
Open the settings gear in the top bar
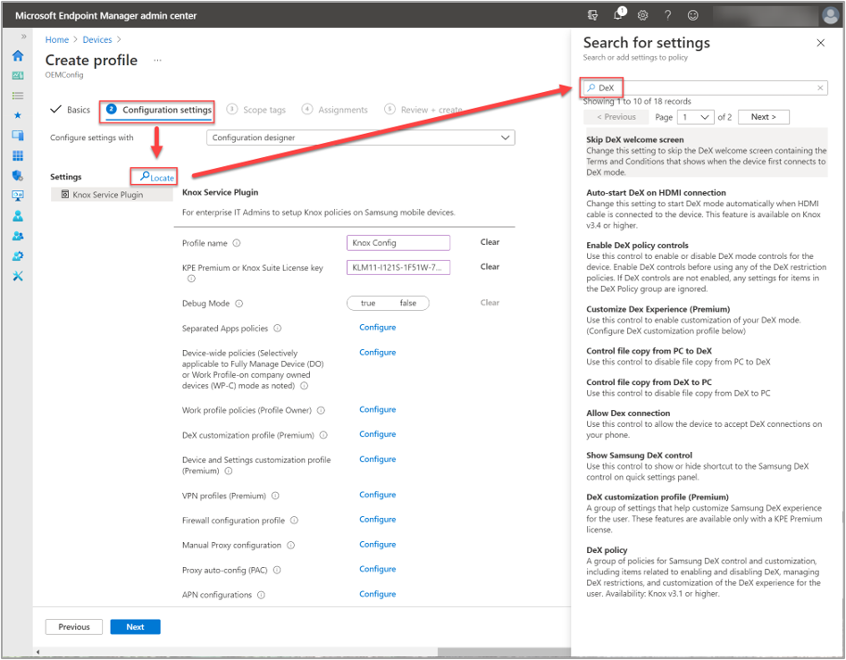(642, 15)
